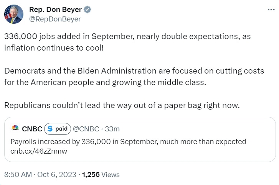
Task: Click the CNBC peacock logo icon
Action: [15, 128]
